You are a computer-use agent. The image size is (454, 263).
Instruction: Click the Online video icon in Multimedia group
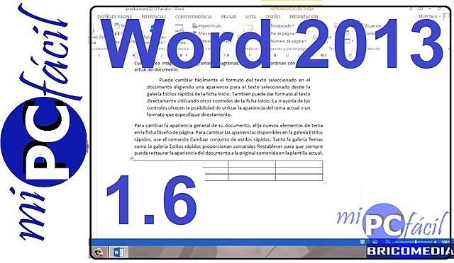click(x=179, y=28)
